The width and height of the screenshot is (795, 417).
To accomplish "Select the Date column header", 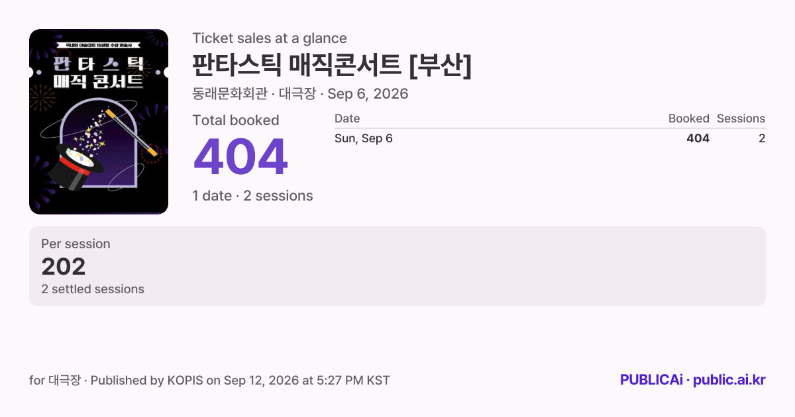I will coord(347,118).
